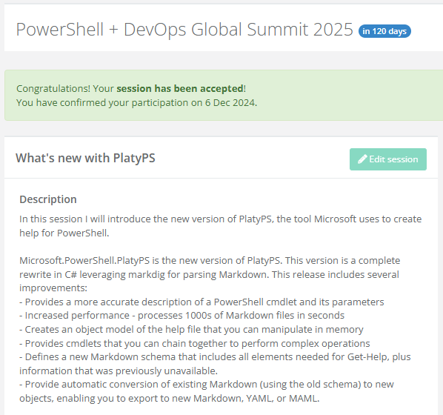Click the 'Provides a more accurate description' bullet
Image resolution: width=443 pixels, height=415 pixels.
(201, 302)
